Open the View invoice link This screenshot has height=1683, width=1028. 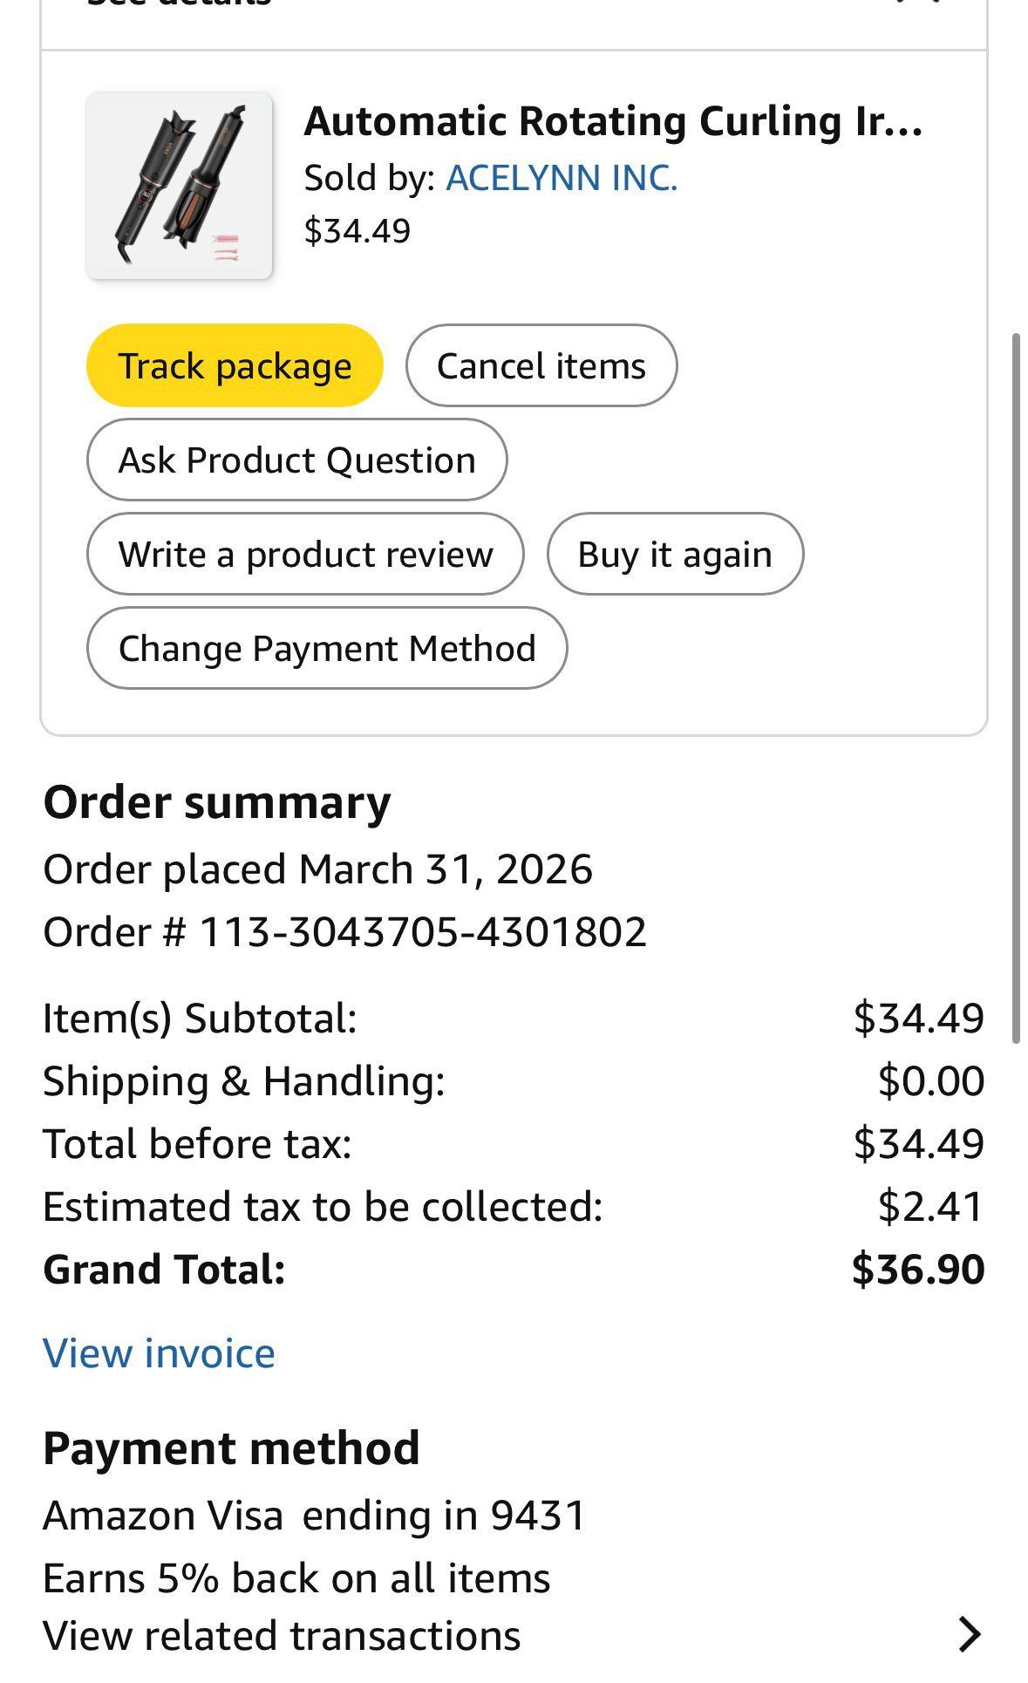coord(160,1353)
